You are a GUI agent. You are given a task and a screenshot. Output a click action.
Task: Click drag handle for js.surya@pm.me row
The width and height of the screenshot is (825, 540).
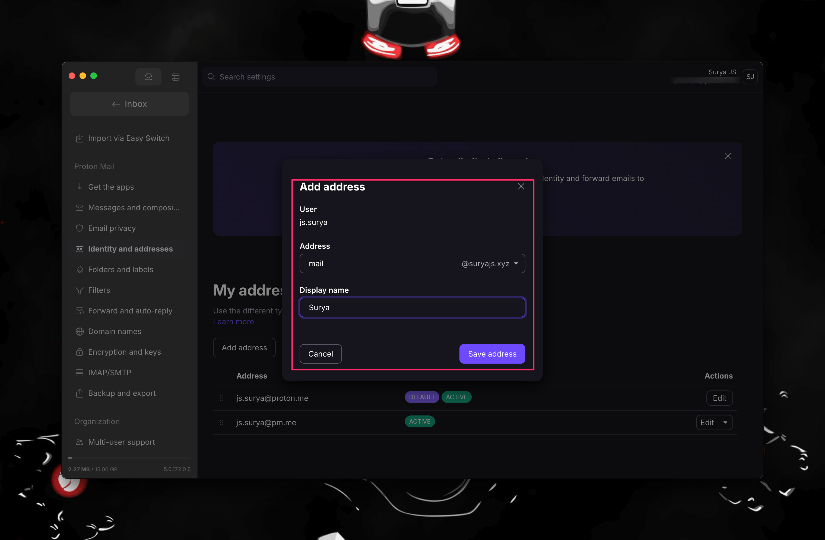click(222, 423)
